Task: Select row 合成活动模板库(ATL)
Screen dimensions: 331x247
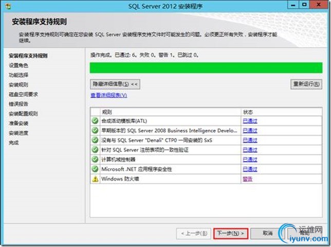Action: (x=206, y=121)
